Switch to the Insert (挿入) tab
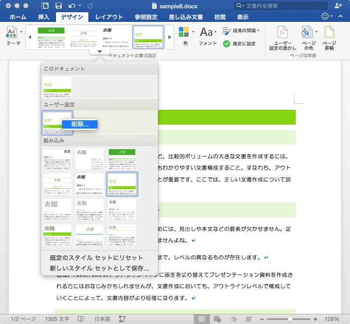 pos(43,17)
